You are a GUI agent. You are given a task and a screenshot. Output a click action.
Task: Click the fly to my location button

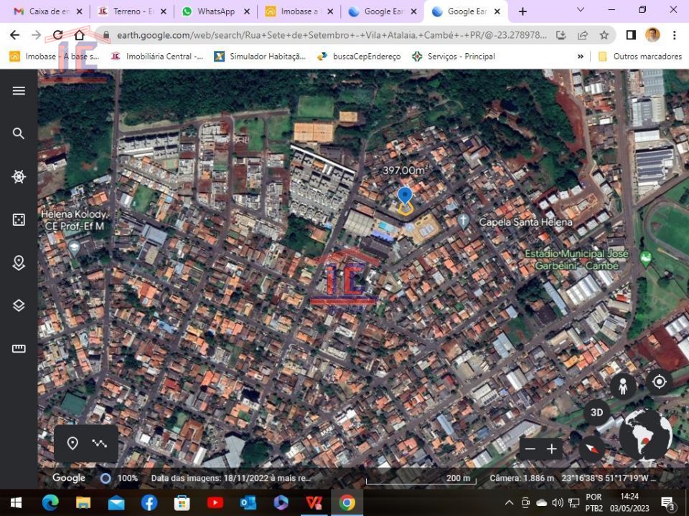coord(659,382)
